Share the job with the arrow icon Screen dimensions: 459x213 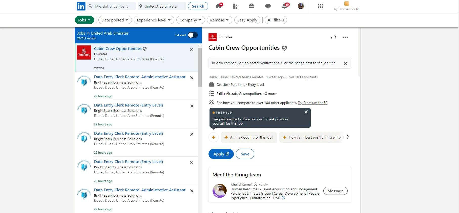point(333,37)
